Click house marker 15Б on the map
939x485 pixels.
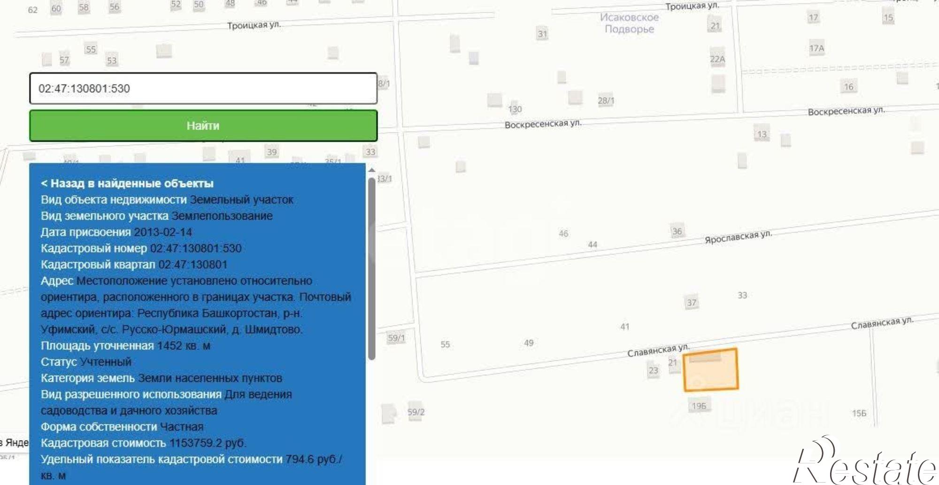[859, 413]
